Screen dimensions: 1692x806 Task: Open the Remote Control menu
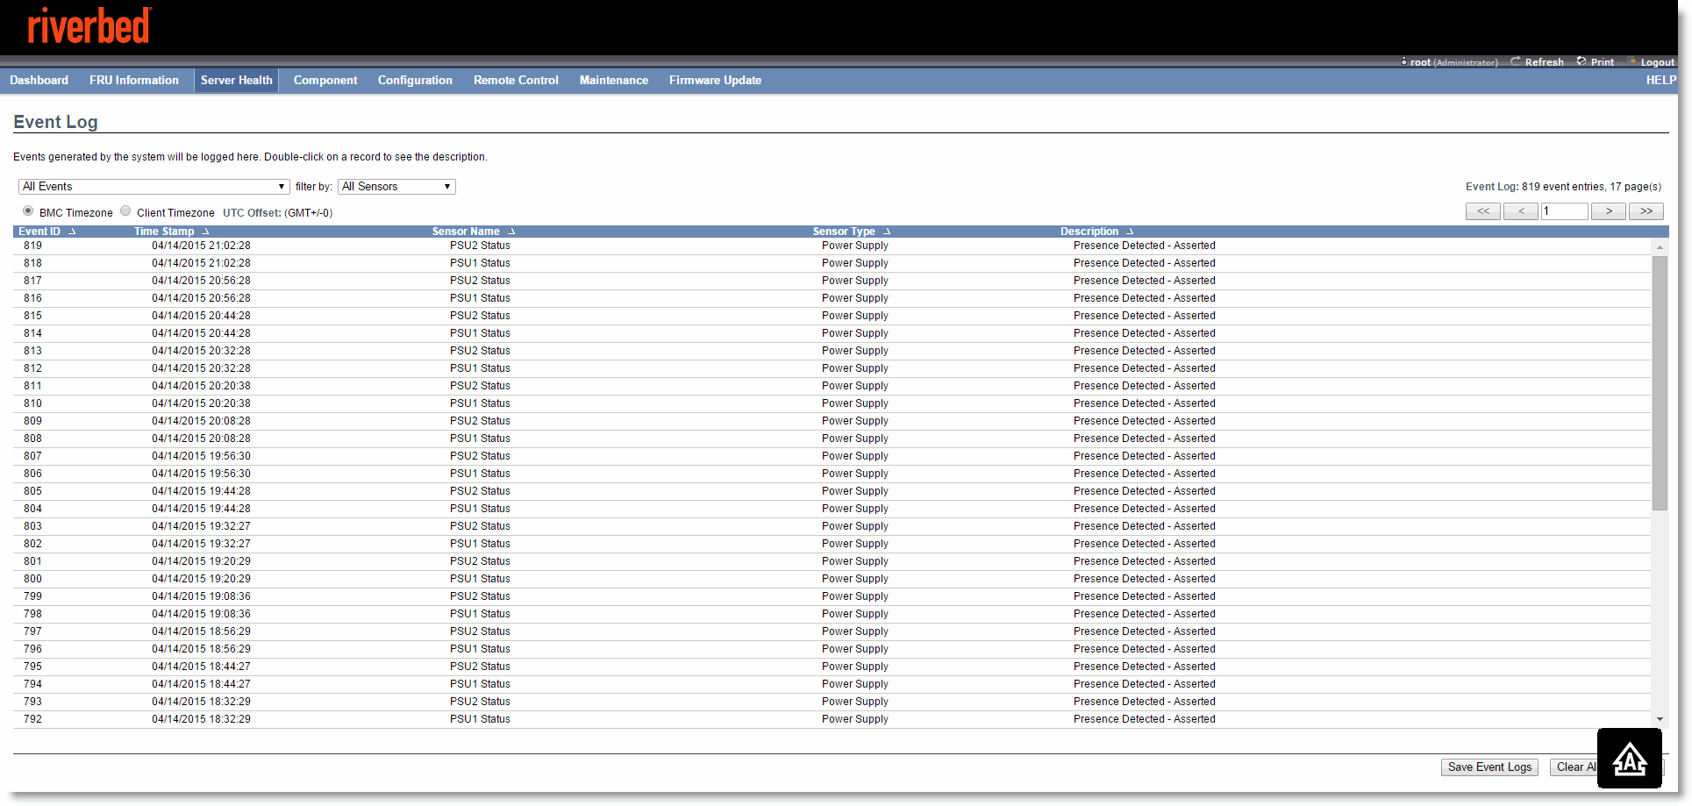point(516,80)
